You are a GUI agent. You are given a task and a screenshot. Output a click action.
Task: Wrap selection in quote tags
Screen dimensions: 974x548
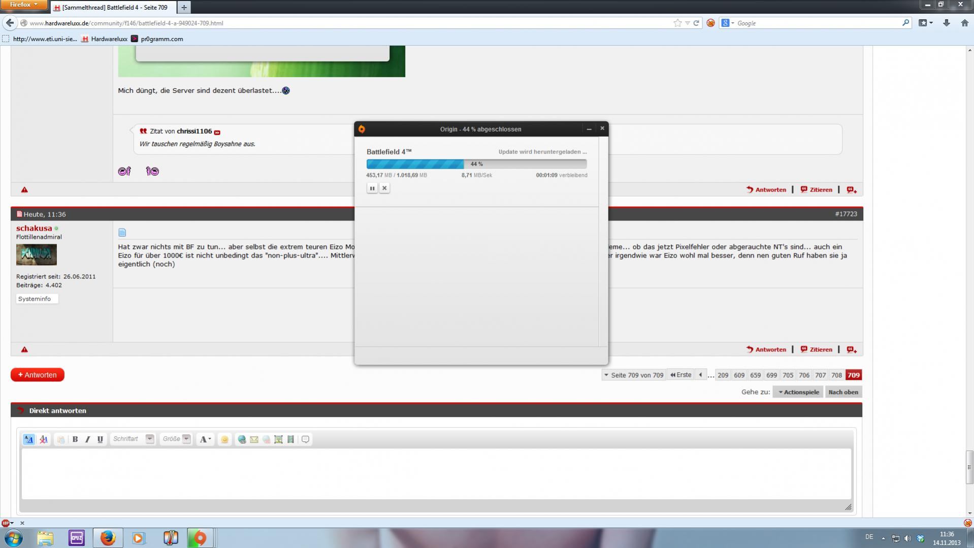click(x=305, y=439)
